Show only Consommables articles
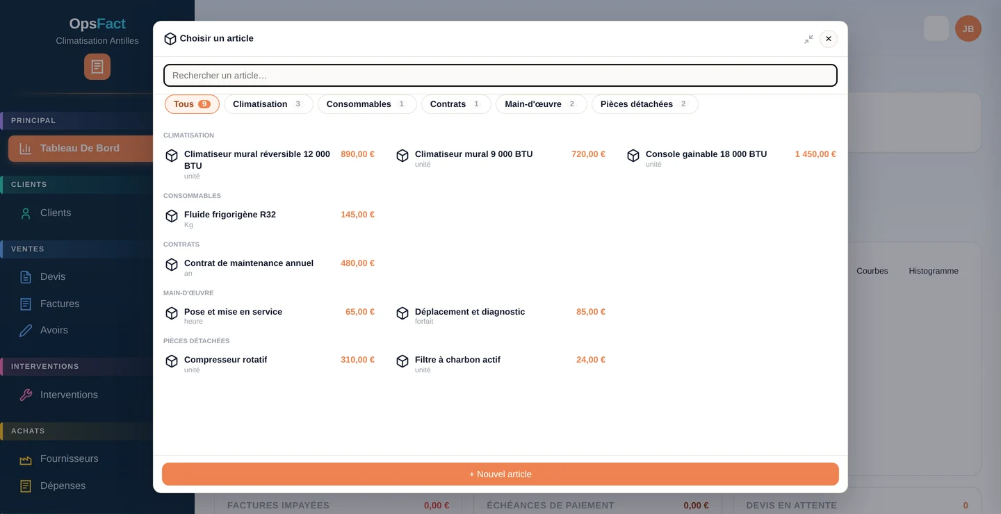Viewport: 1001px width, 514px height. point(367,104)
